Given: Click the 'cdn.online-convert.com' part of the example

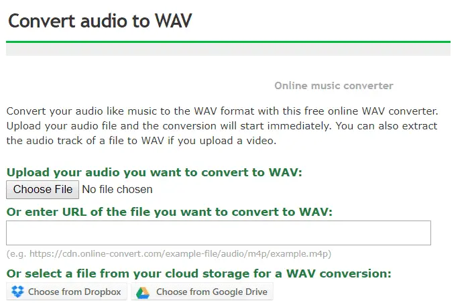Looking at the screenshot, I should point(113,254).
